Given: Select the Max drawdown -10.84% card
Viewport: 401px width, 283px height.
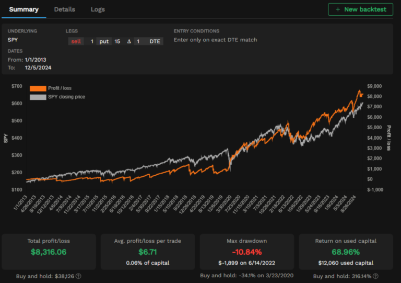Looking at the screenshot, I should [x=246, y=252].
